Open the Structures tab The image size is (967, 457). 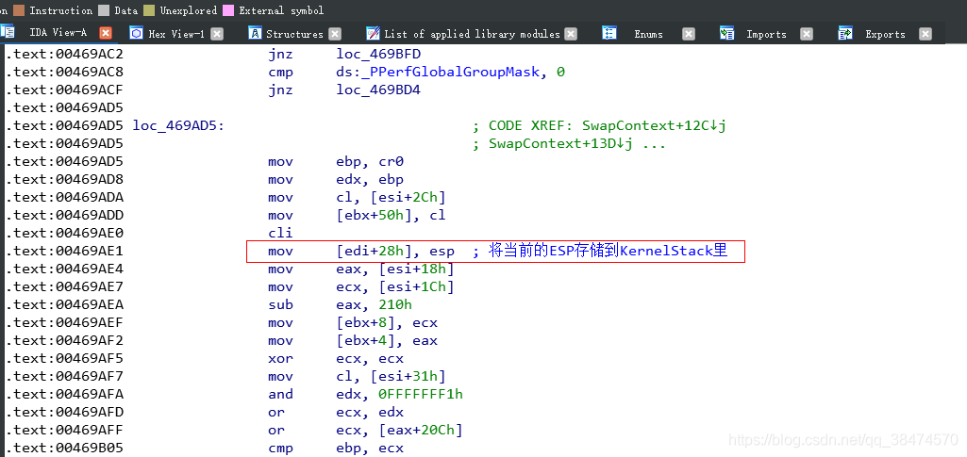point(294,34)
